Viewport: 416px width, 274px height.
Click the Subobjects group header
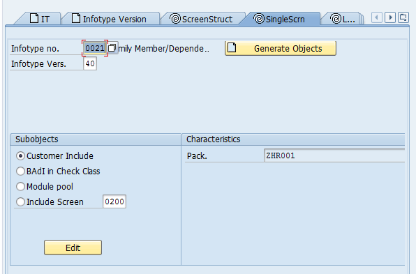coord(96,139)
